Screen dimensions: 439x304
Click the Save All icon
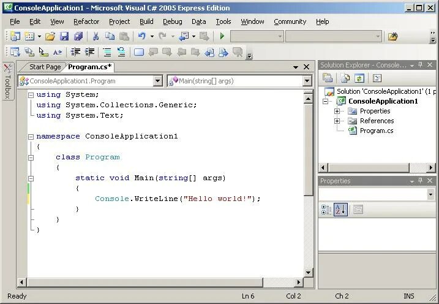click(78, 36)
